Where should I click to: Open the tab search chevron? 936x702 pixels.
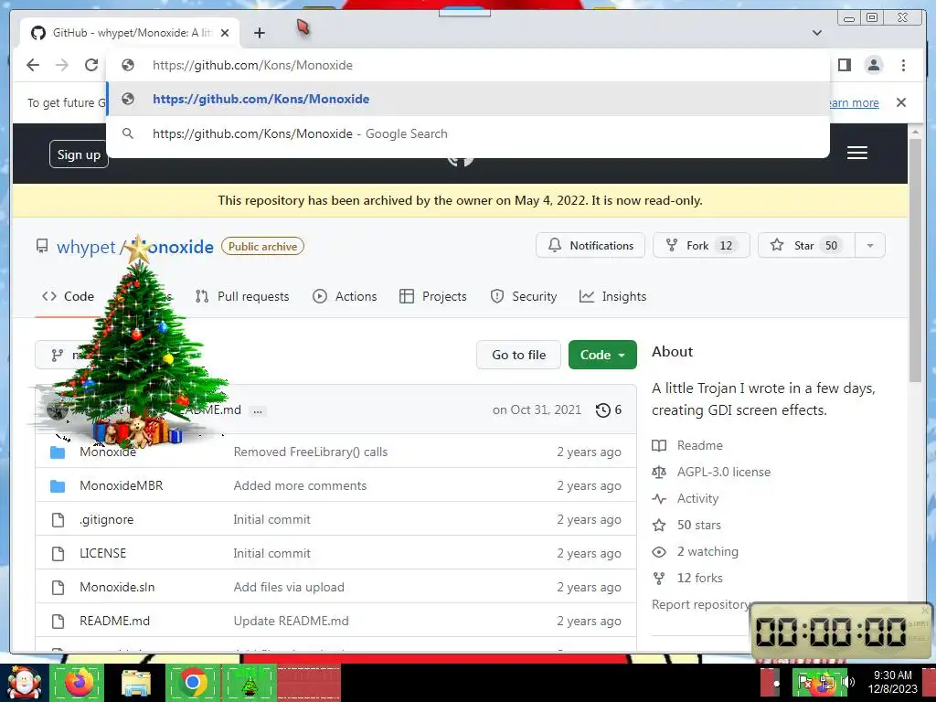coord(817,33)
